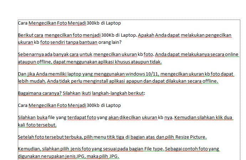Click the line "kali foto tersebut."
Image resolution: width=246 pixels, height=160 pixels.
[37, 125]
